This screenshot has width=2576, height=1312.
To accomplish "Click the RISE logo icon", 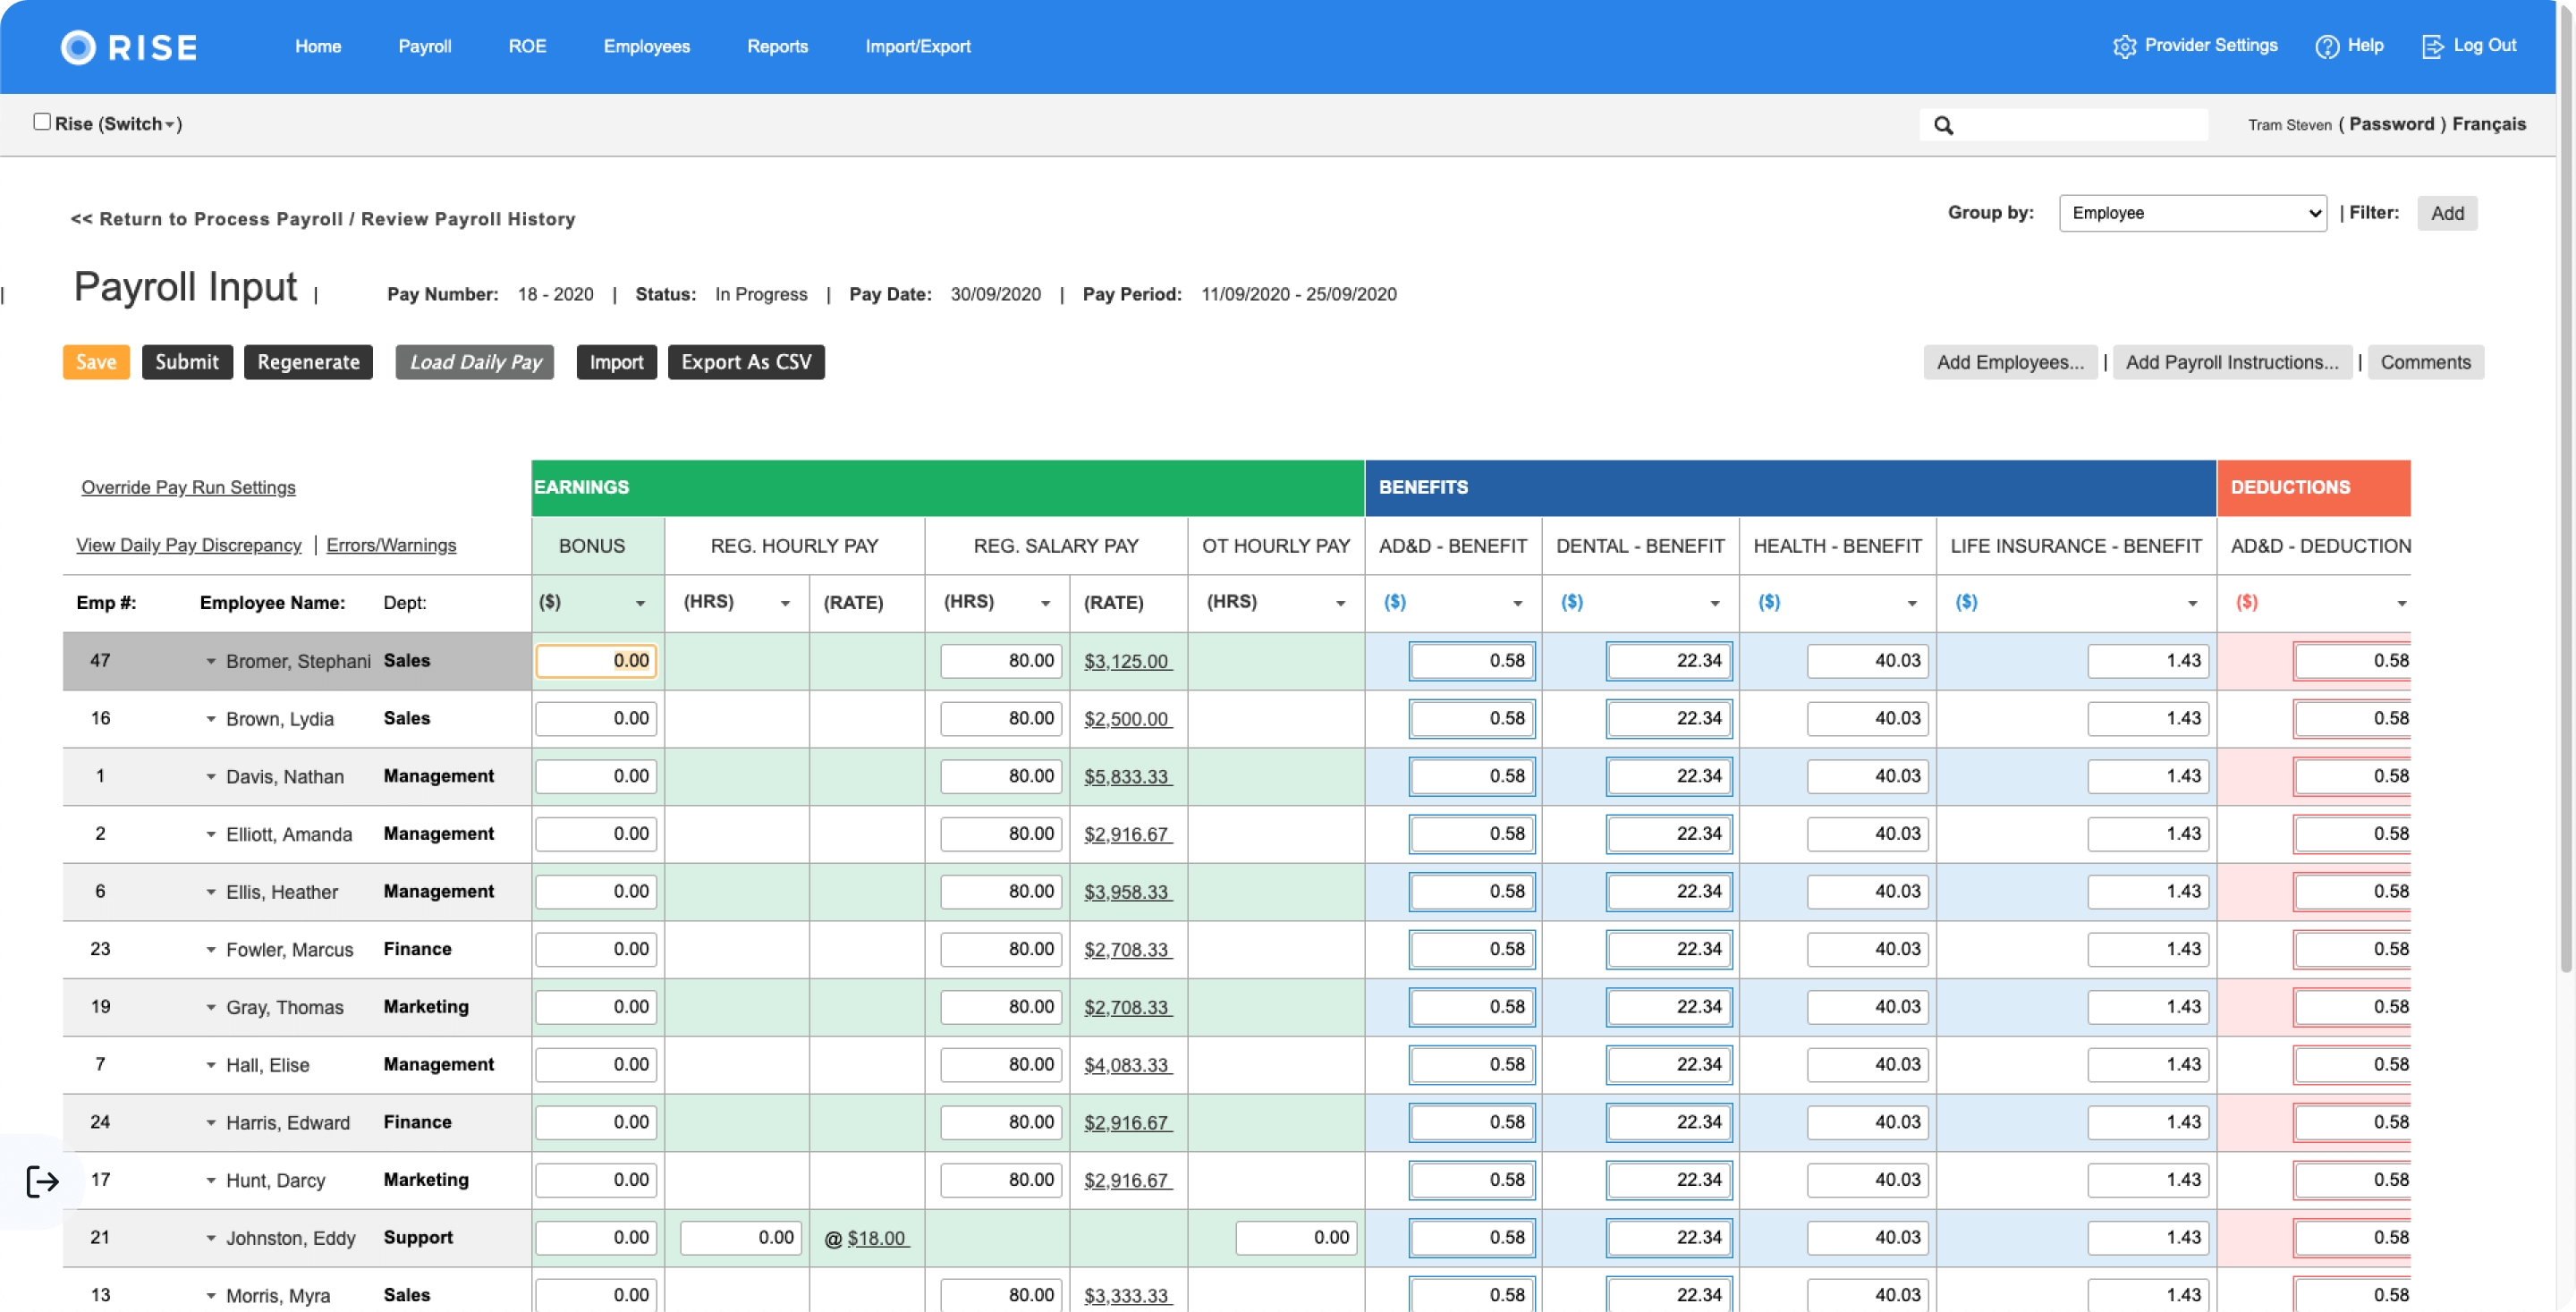I will point(78,47).
